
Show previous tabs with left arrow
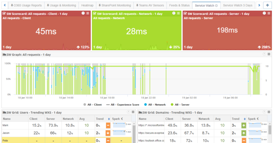[5, 5]
